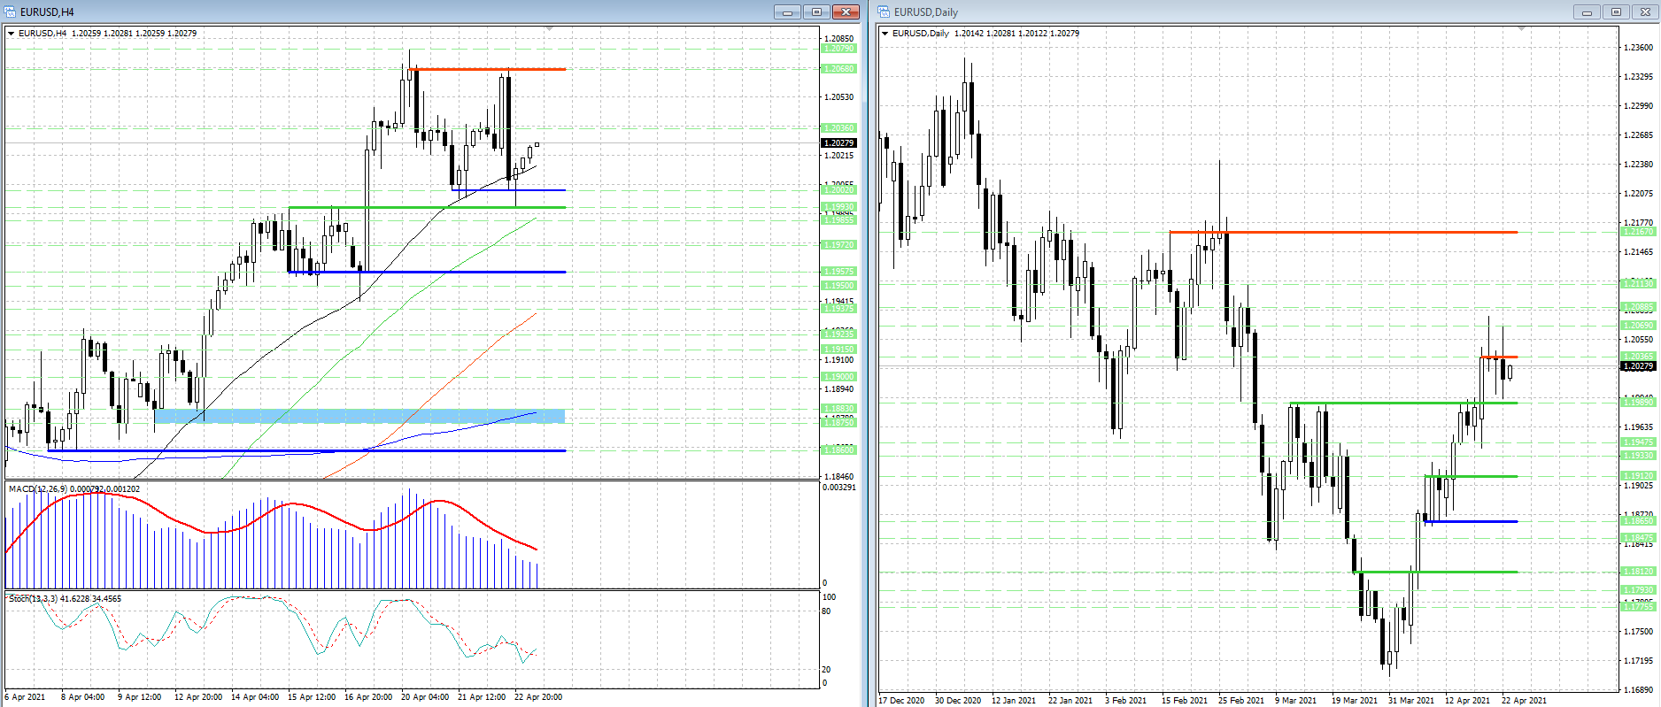The height and width of the screenshot is (707, 1661).
Task: Close the EURUSD,Daily chart window
Action: (x=1645, y=12)
